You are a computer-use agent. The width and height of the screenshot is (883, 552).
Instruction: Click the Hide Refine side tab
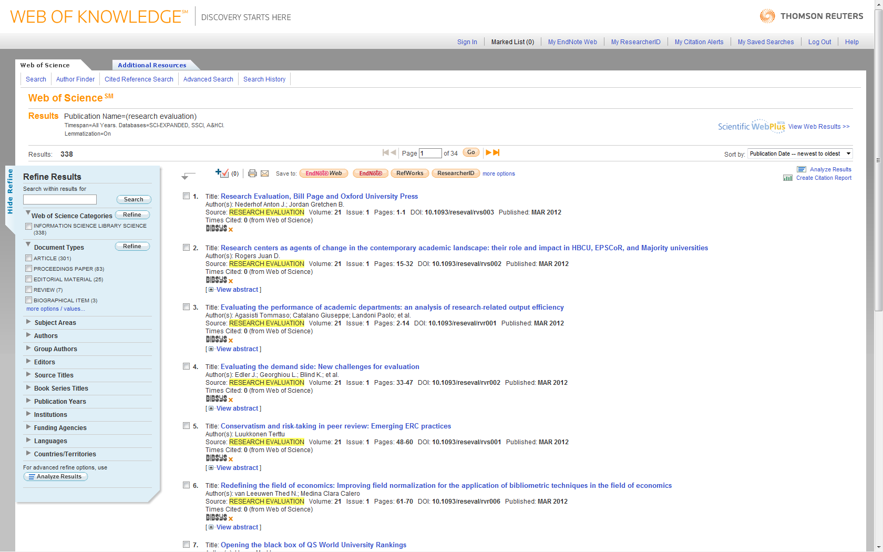[9, 192]
